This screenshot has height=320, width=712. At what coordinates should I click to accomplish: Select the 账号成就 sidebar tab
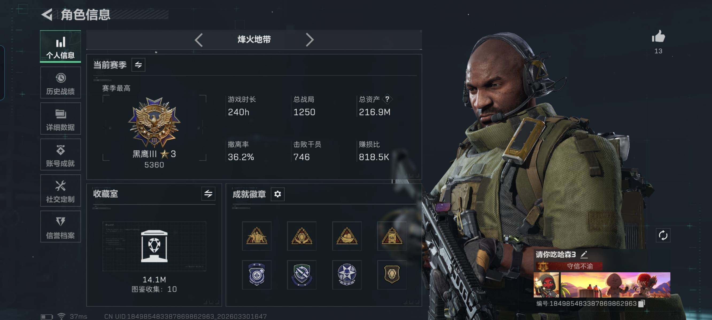pyautogui.click(x=60, y=154)
